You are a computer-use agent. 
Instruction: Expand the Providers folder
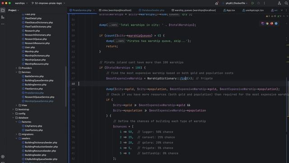(16, 68)
